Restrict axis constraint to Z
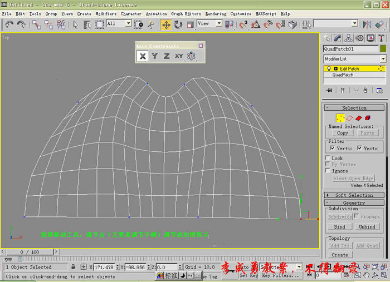 167,56
